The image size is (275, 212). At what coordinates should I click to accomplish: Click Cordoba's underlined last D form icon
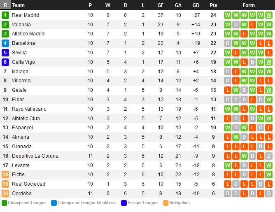click(269, 193)
